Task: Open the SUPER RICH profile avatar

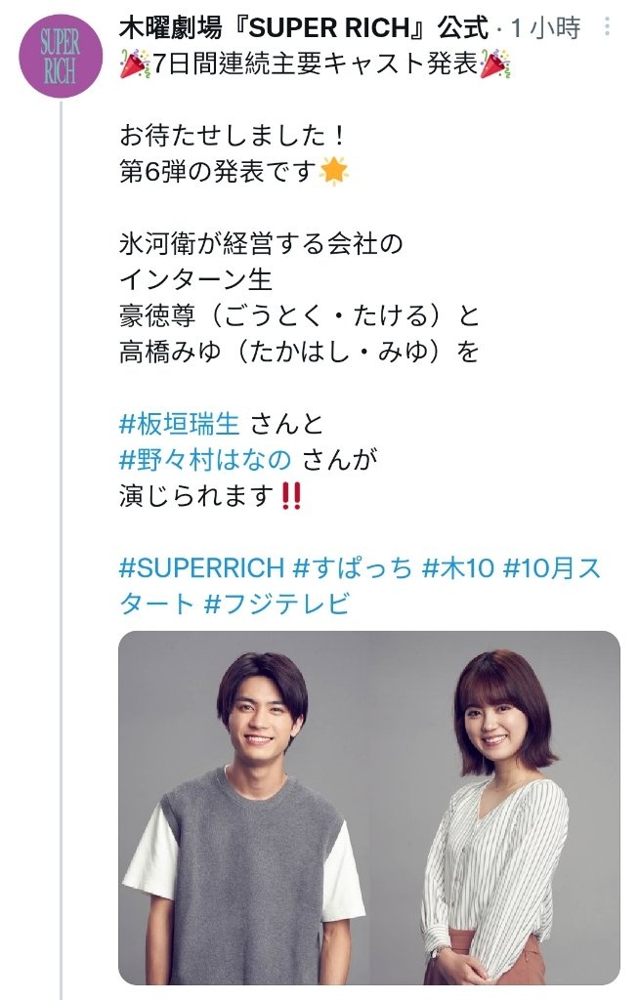Action: coord(60,56)
